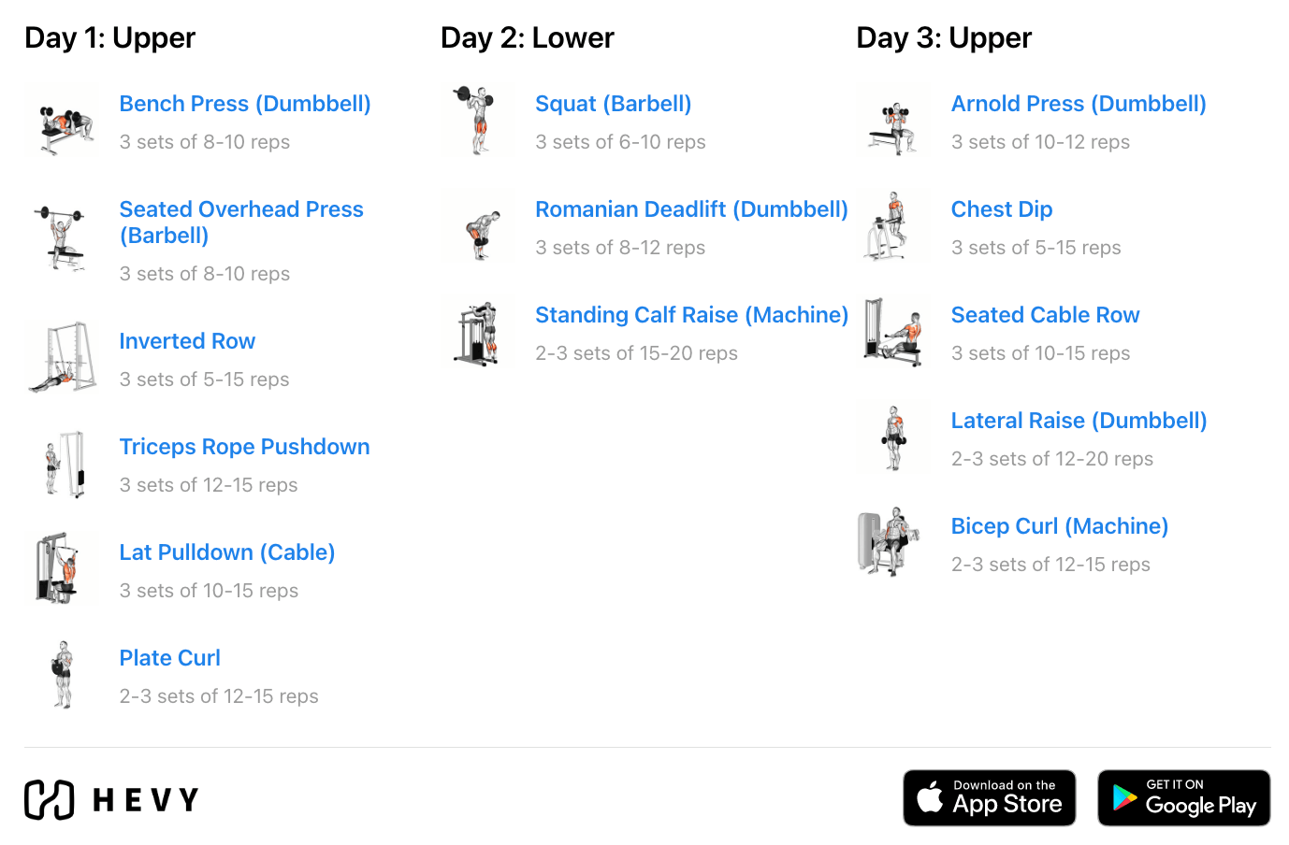Open the Inverted Row exercise link
Screen dimensions: 1289x845
[x=187, y=340]
